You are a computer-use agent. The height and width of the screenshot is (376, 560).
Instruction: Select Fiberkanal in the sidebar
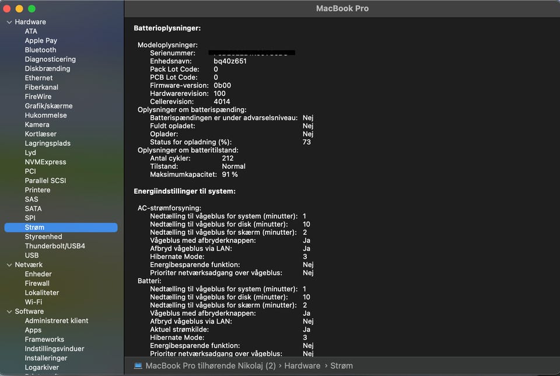(x=41, y=87)
